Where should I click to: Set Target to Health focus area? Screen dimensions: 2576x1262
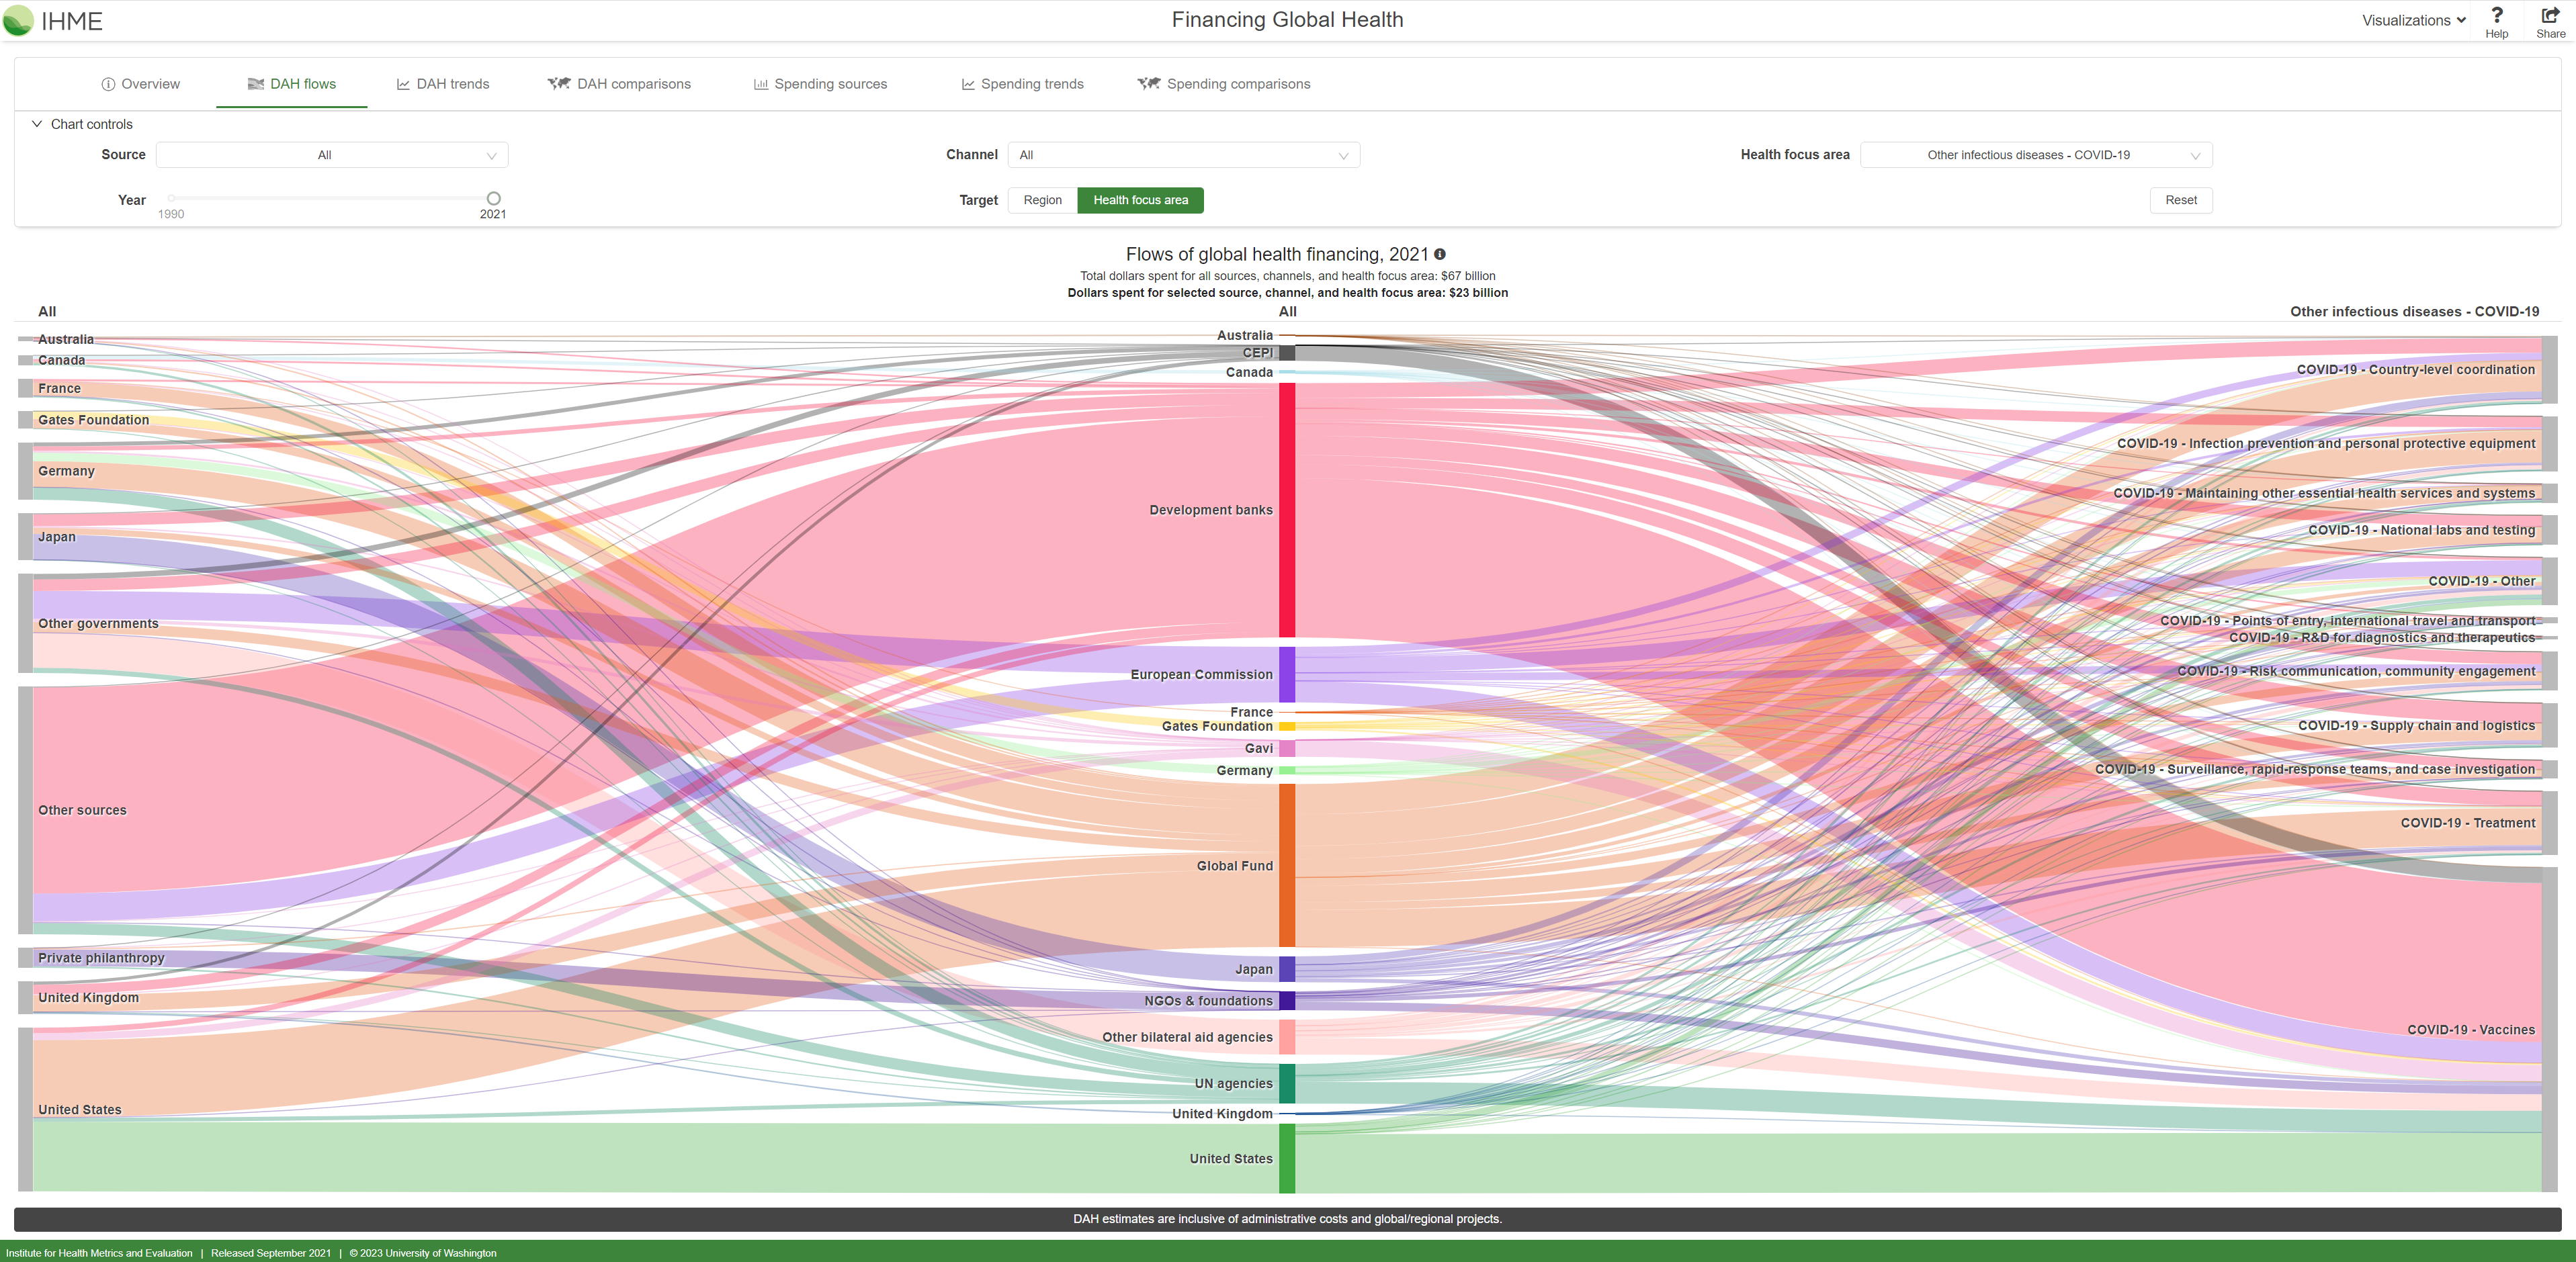point(1140,200)
